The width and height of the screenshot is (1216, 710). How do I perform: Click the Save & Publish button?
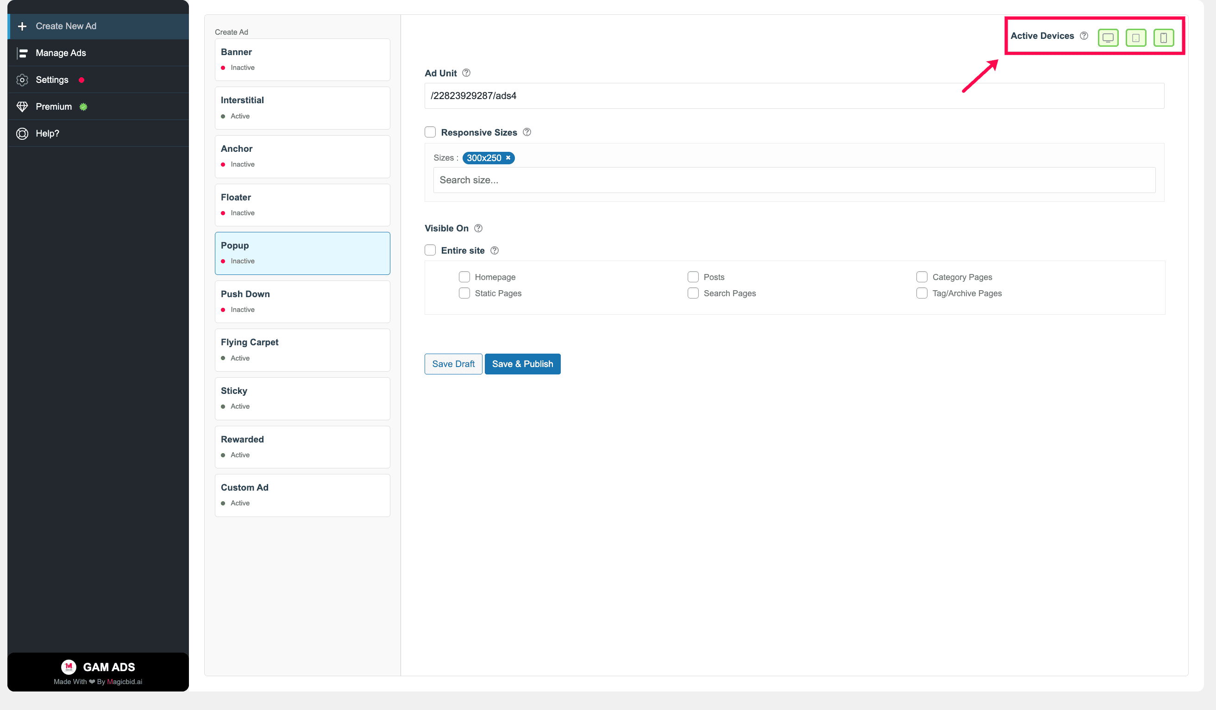523,364
